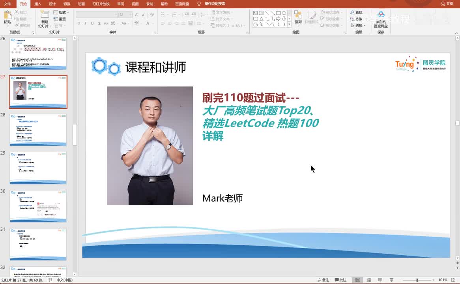Switch to Normal view in the status bar
This screenshot has height=284, width=460.
tap(357, 280)
